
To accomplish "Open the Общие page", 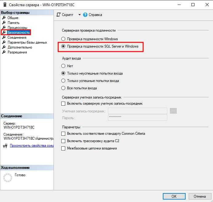I will pyautogui.click(x=13, y=18).
